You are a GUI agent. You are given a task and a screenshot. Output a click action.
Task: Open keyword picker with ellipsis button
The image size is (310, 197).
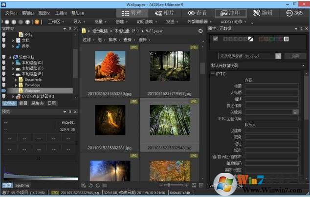pyautogui.click(x=295, y=112)
